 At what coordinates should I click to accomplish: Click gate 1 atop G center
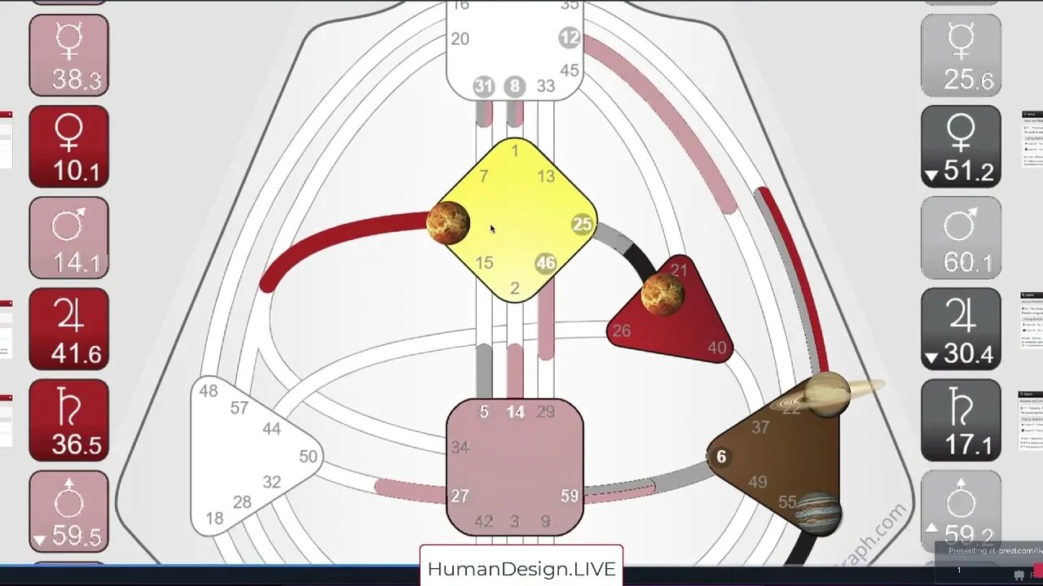pyautogui.click(x=514, y=151)
